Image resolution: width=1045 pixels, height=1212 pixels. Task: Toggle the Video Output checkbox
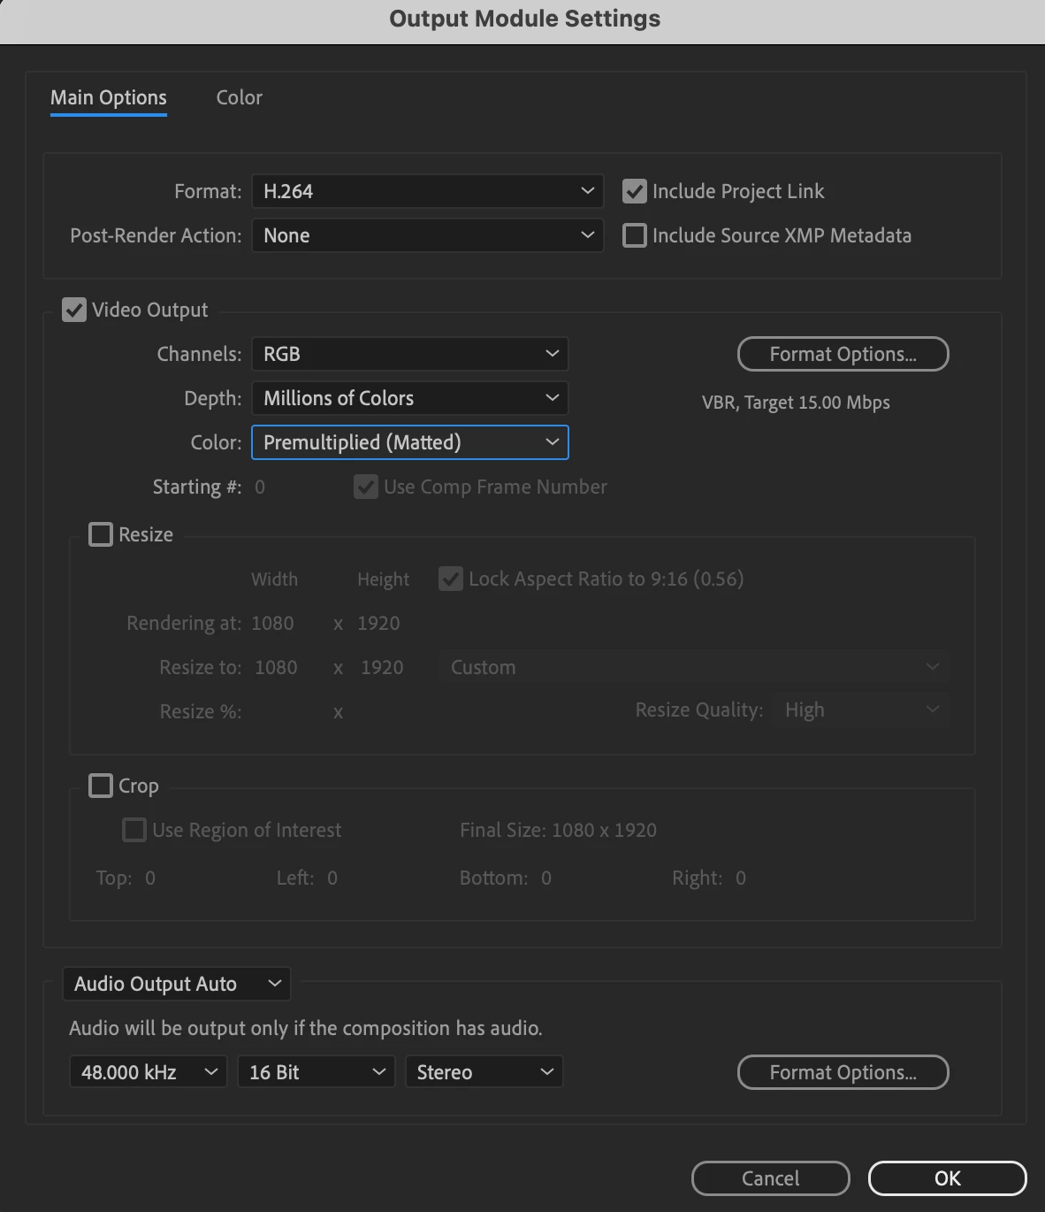coord(74,310)
